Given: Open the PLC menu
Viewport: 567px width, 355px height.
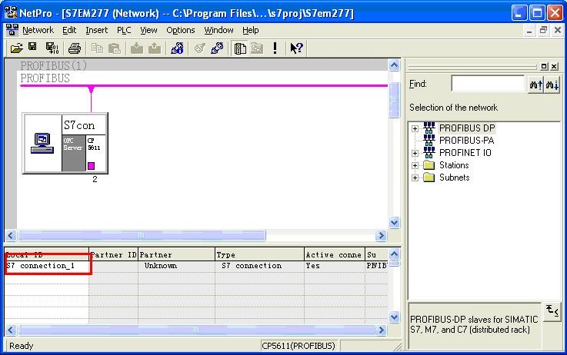Looking at the screenshot, I should tap(124, 30).
